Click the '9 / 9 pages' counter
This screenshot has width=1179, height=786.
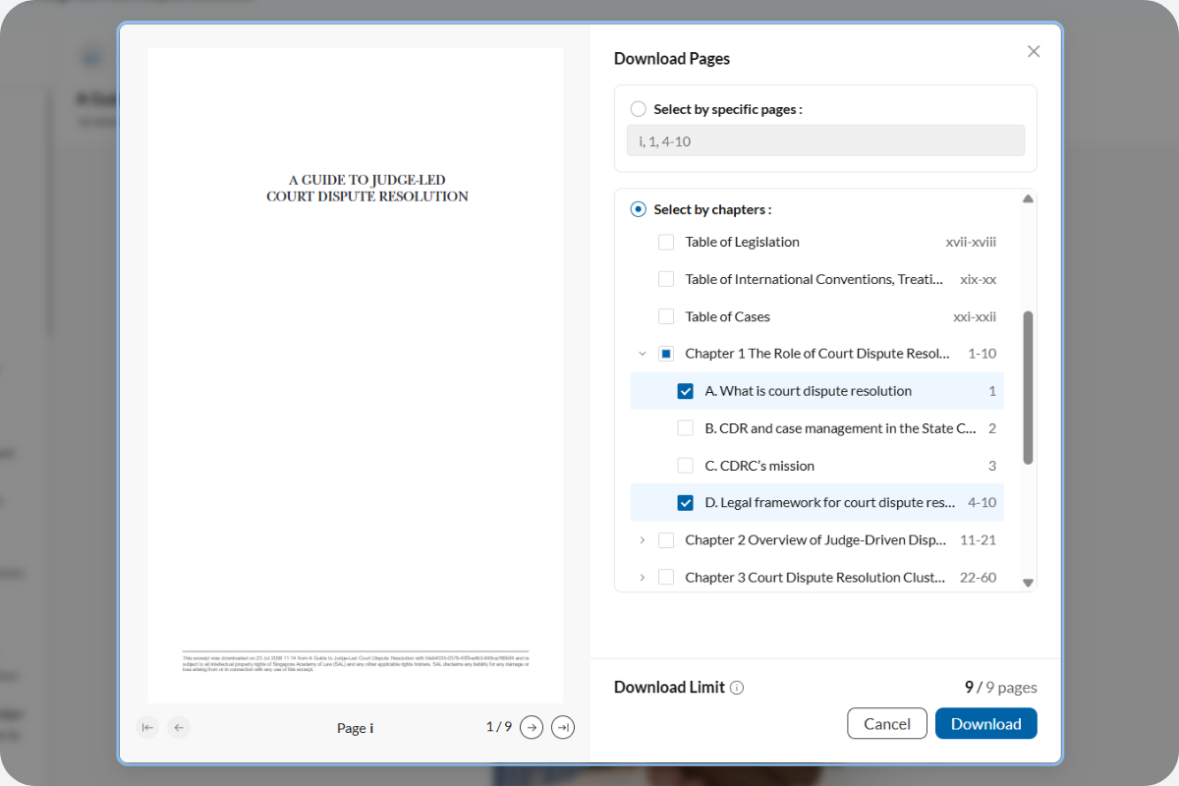[1000, 688]
